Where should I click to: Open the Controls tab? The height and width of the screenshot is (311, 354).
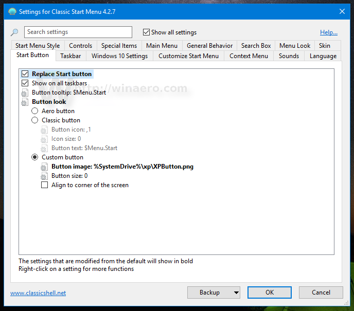point(81,46)
